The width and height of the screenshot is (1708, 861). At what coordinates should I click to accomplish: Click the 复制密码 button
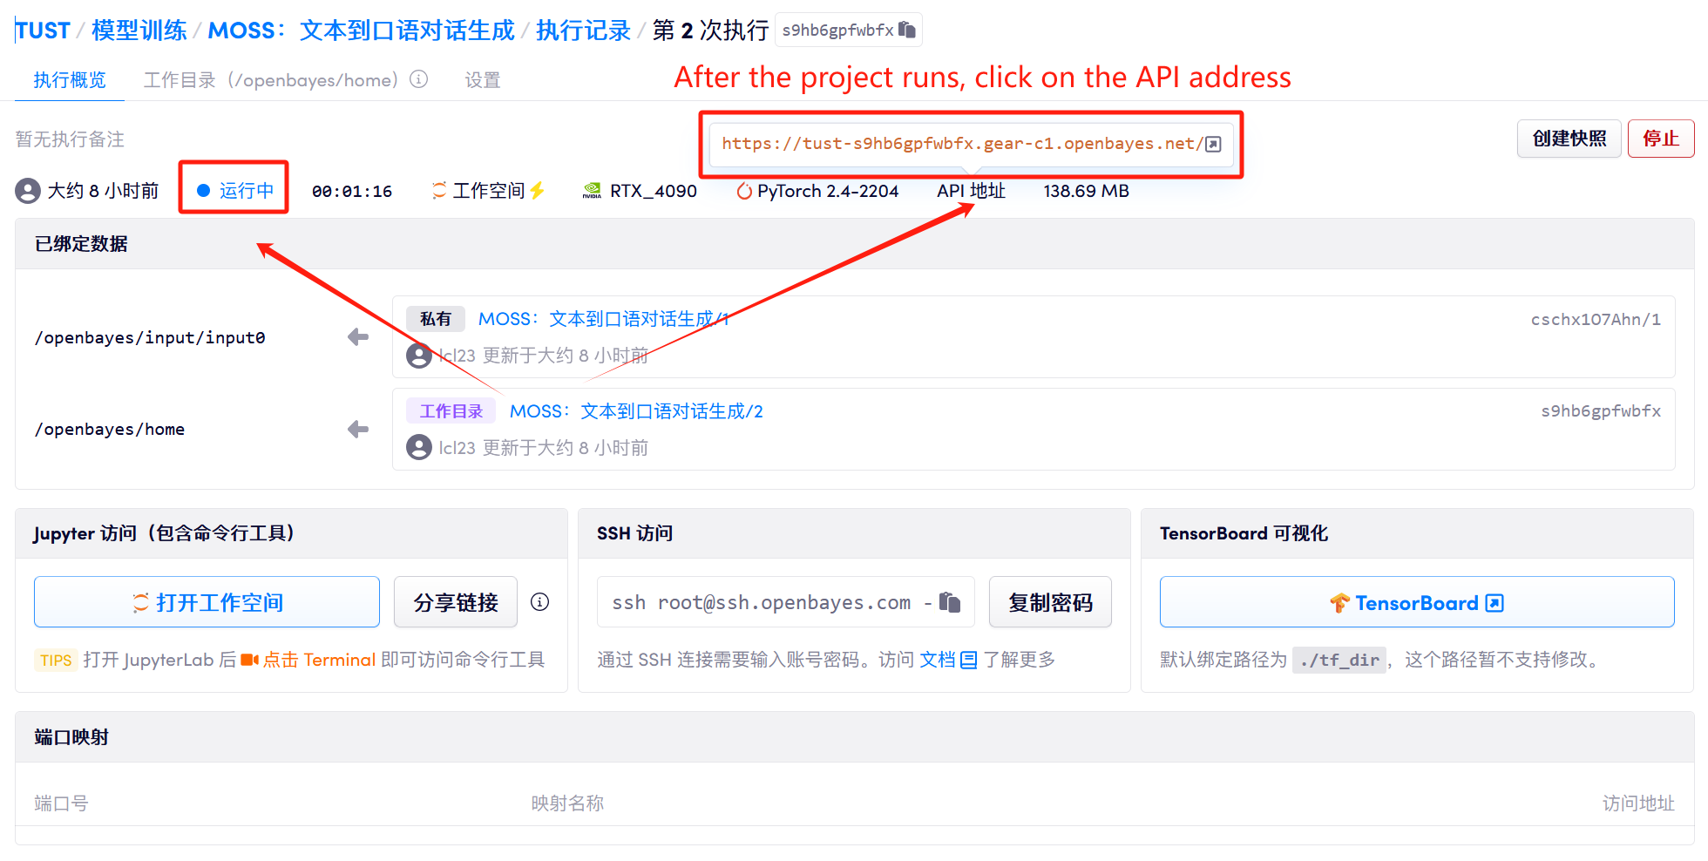(1049, 602)
